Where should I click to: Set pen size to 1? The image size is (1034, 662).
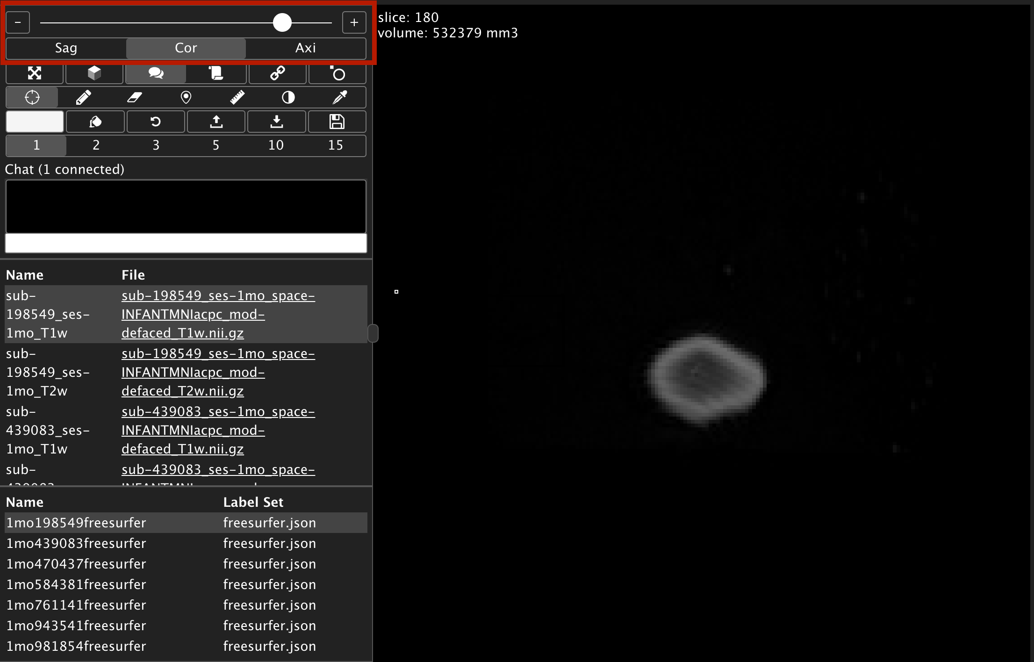[36, 145]
